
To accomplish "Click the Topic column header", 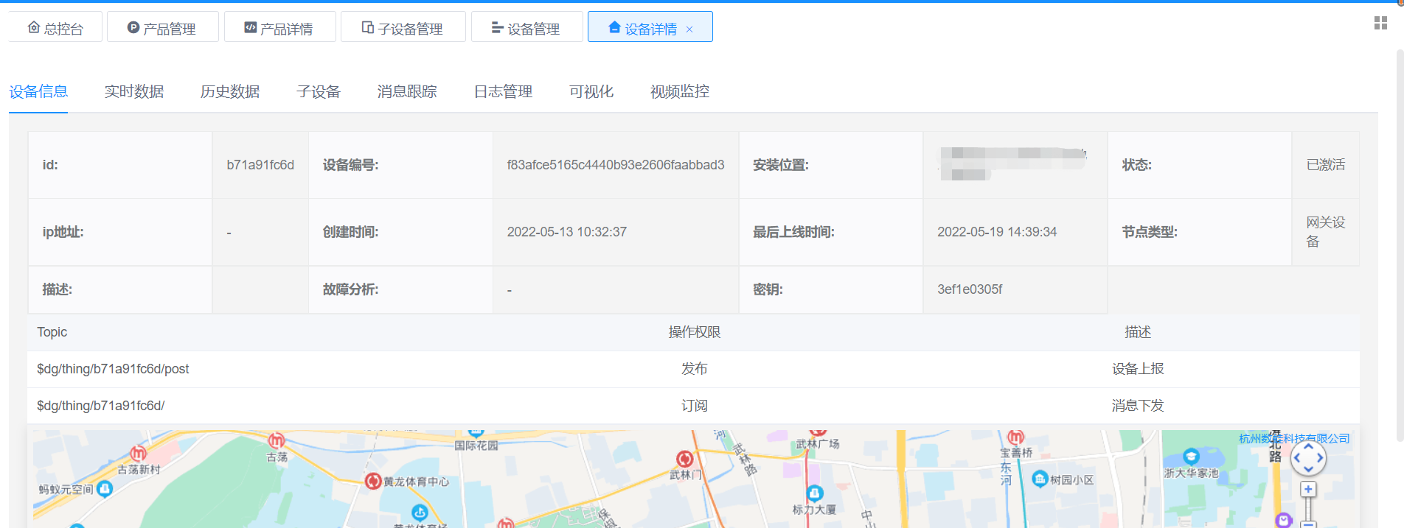I will point(52,332).
